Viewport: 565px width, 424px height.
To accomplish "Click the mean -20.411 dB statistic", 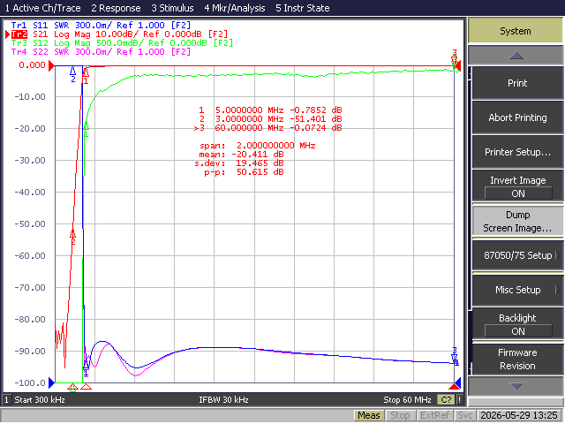I will coord(241,155).
